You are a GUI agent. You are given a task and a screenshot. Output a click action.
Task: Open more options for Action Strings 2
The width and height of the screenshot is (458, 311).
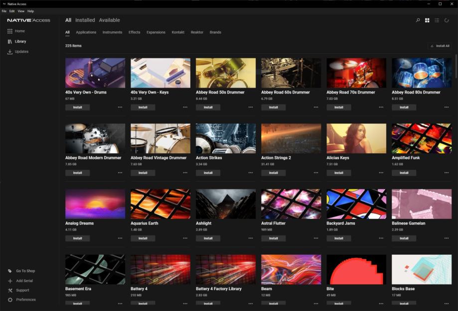point(316,173)
